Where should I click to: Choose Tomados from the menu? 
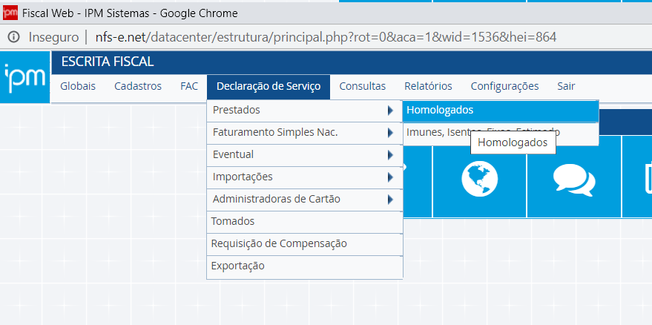click(x=233, y=221)
